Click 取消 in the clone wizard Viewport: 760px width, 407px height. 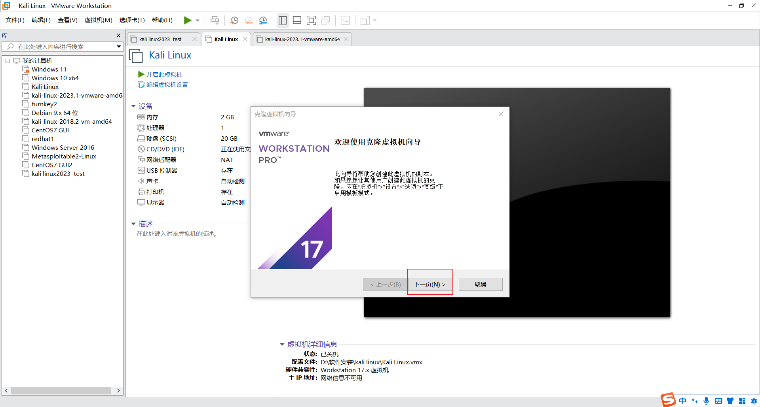[481, 284]
